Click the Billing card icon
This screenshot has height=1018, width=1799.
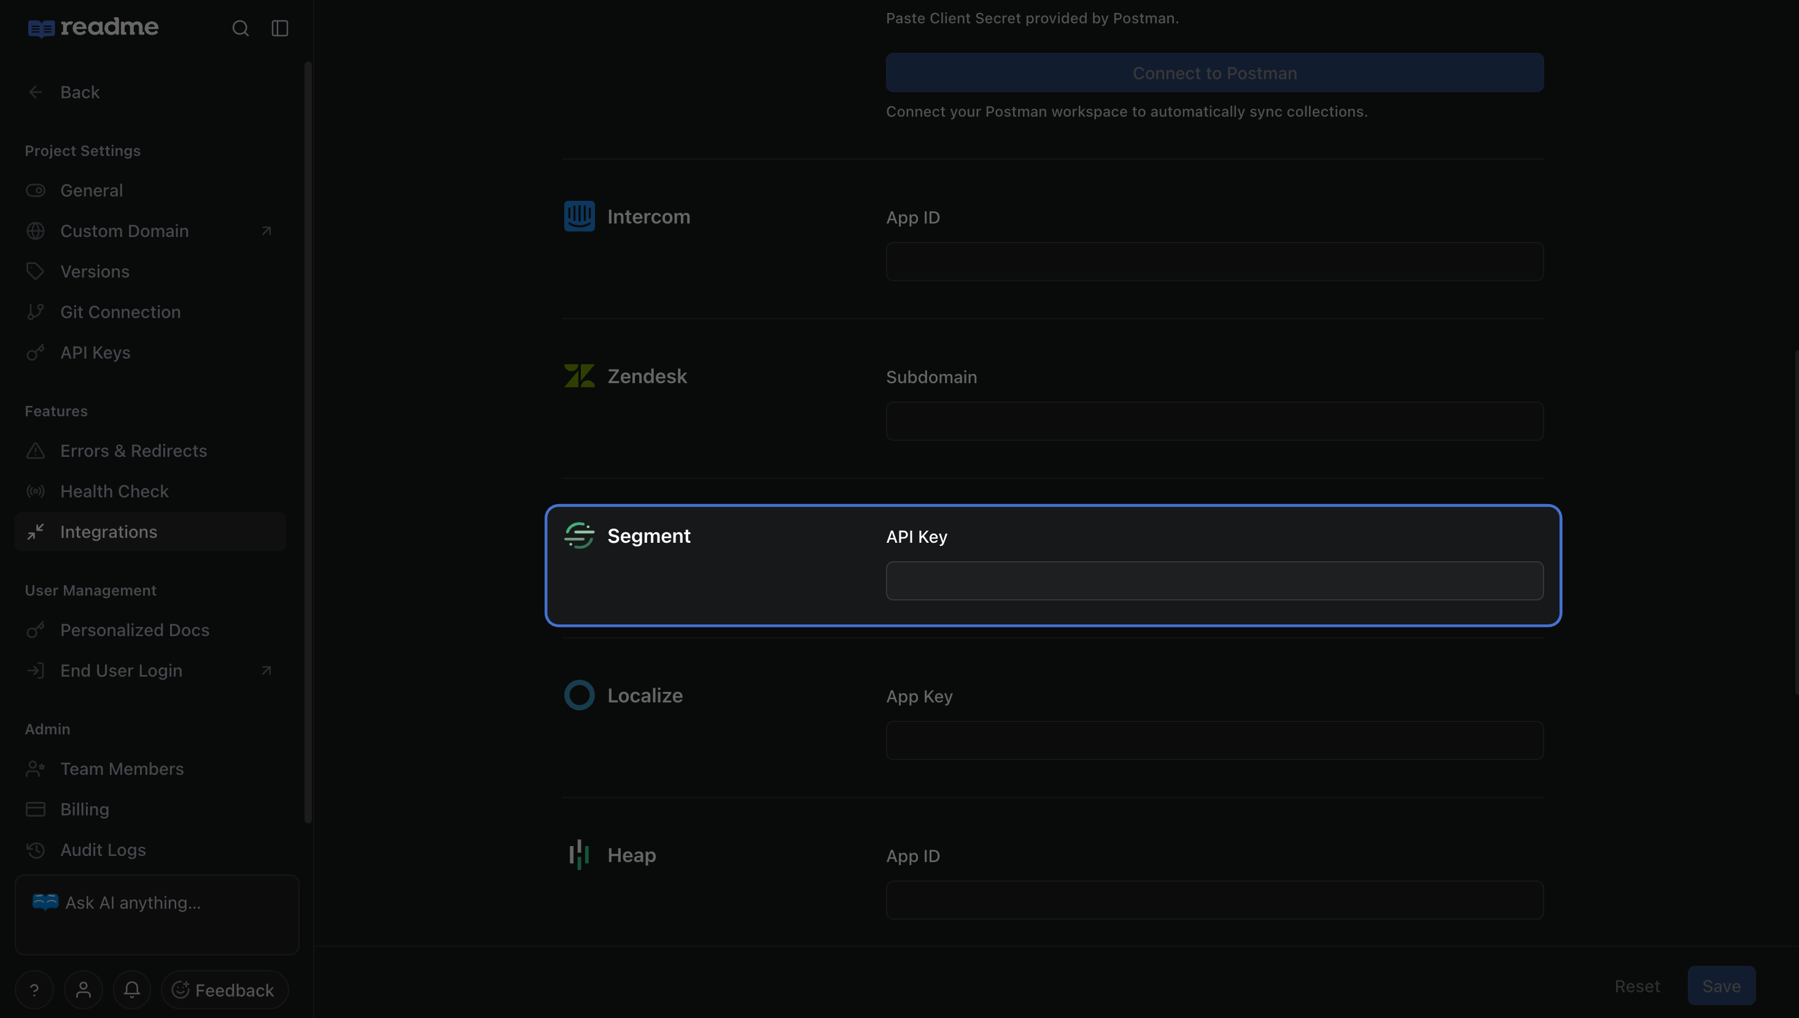(x=36, y=810)
